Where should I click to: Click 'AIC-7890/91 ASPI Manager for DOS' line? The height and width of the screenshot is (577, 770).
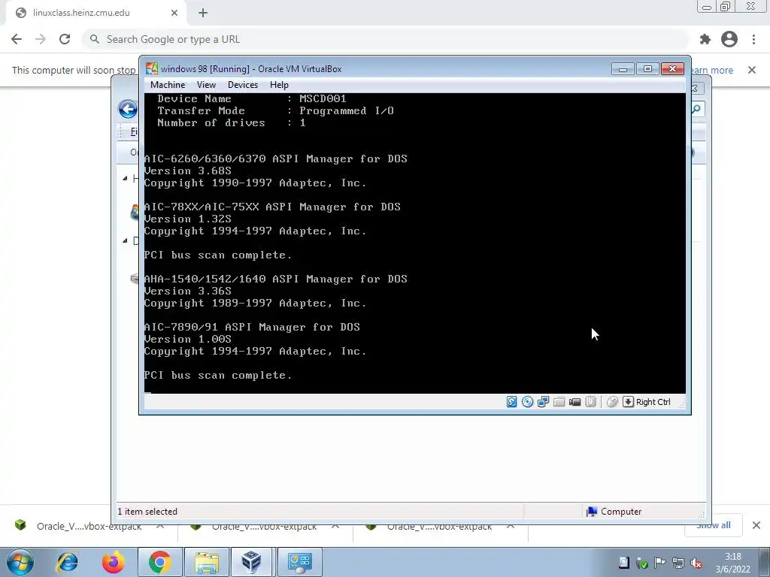point(252,327)
